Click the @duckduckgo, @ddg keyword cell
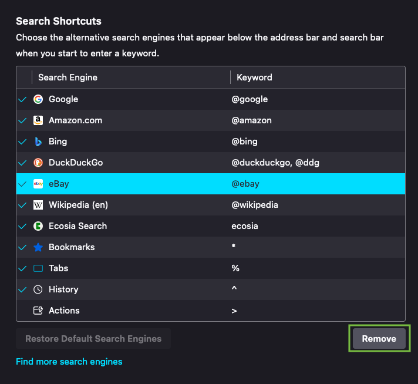Image resolution: width=418 pixels, height=384 pixels. pos(275,163)
